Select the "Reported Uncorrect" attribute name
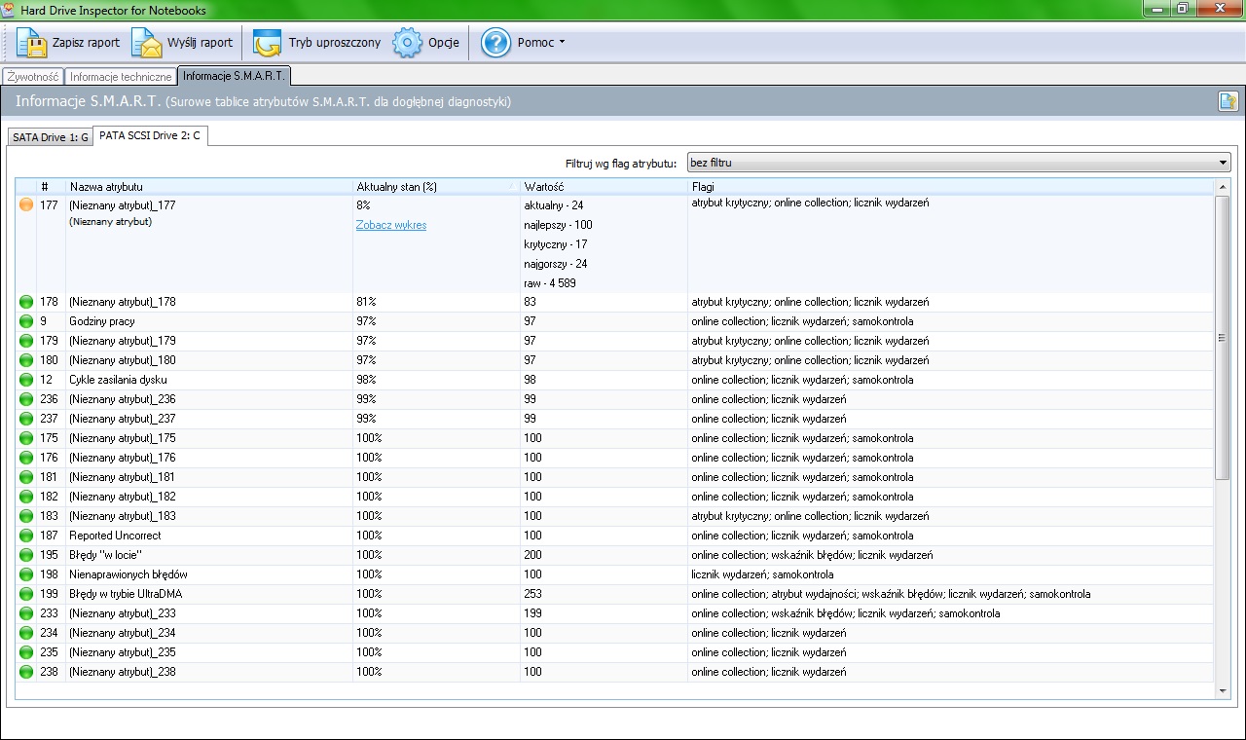Screen dimensions: 1246x740 point(115,536)
